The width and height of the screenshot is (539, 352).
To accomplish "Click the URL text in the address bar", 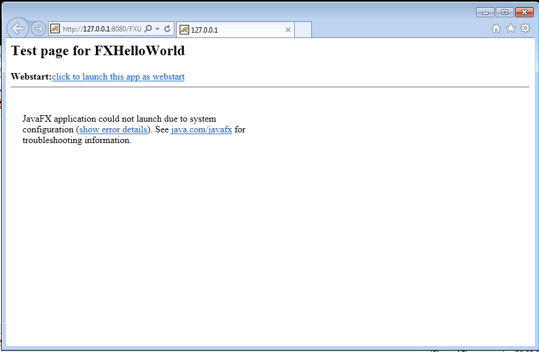I will click(x=102, y=28).
